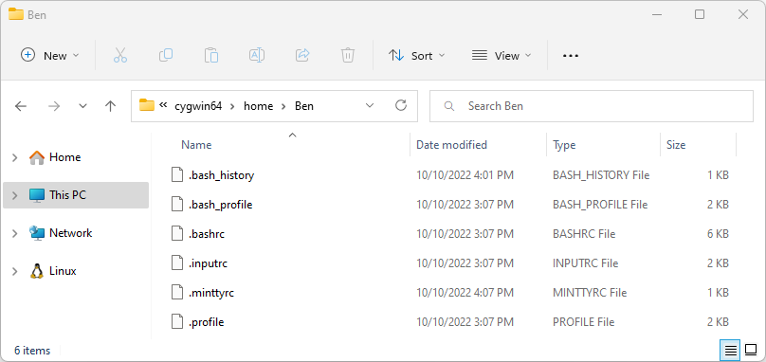
Task: Expand the Network tree node
Action: click(14, 233)
